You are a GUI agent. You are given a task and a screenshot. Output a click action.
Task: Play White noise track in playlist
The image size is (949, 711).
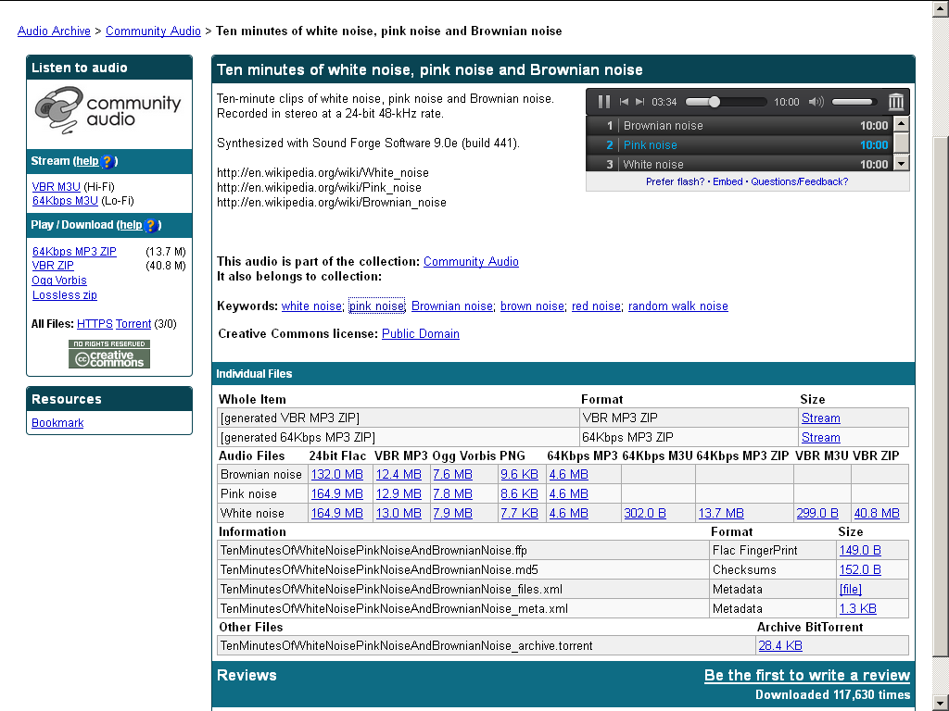coord(740,164)
